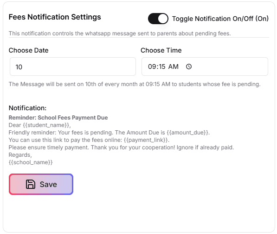Click the 'Choose Time' label

click(161, 50)
